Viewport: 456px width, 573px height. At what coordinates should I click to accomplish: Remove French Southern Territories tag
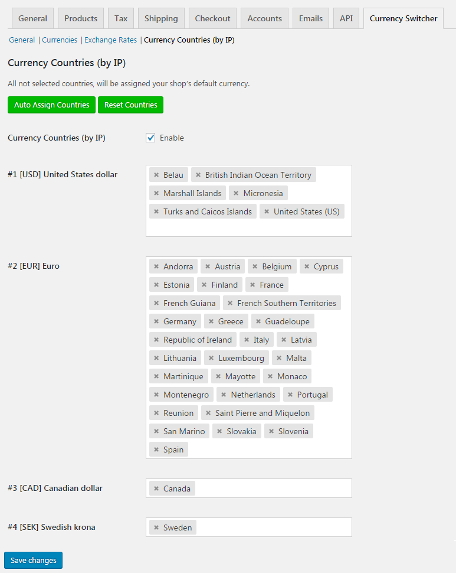click(x=230, y=303)
